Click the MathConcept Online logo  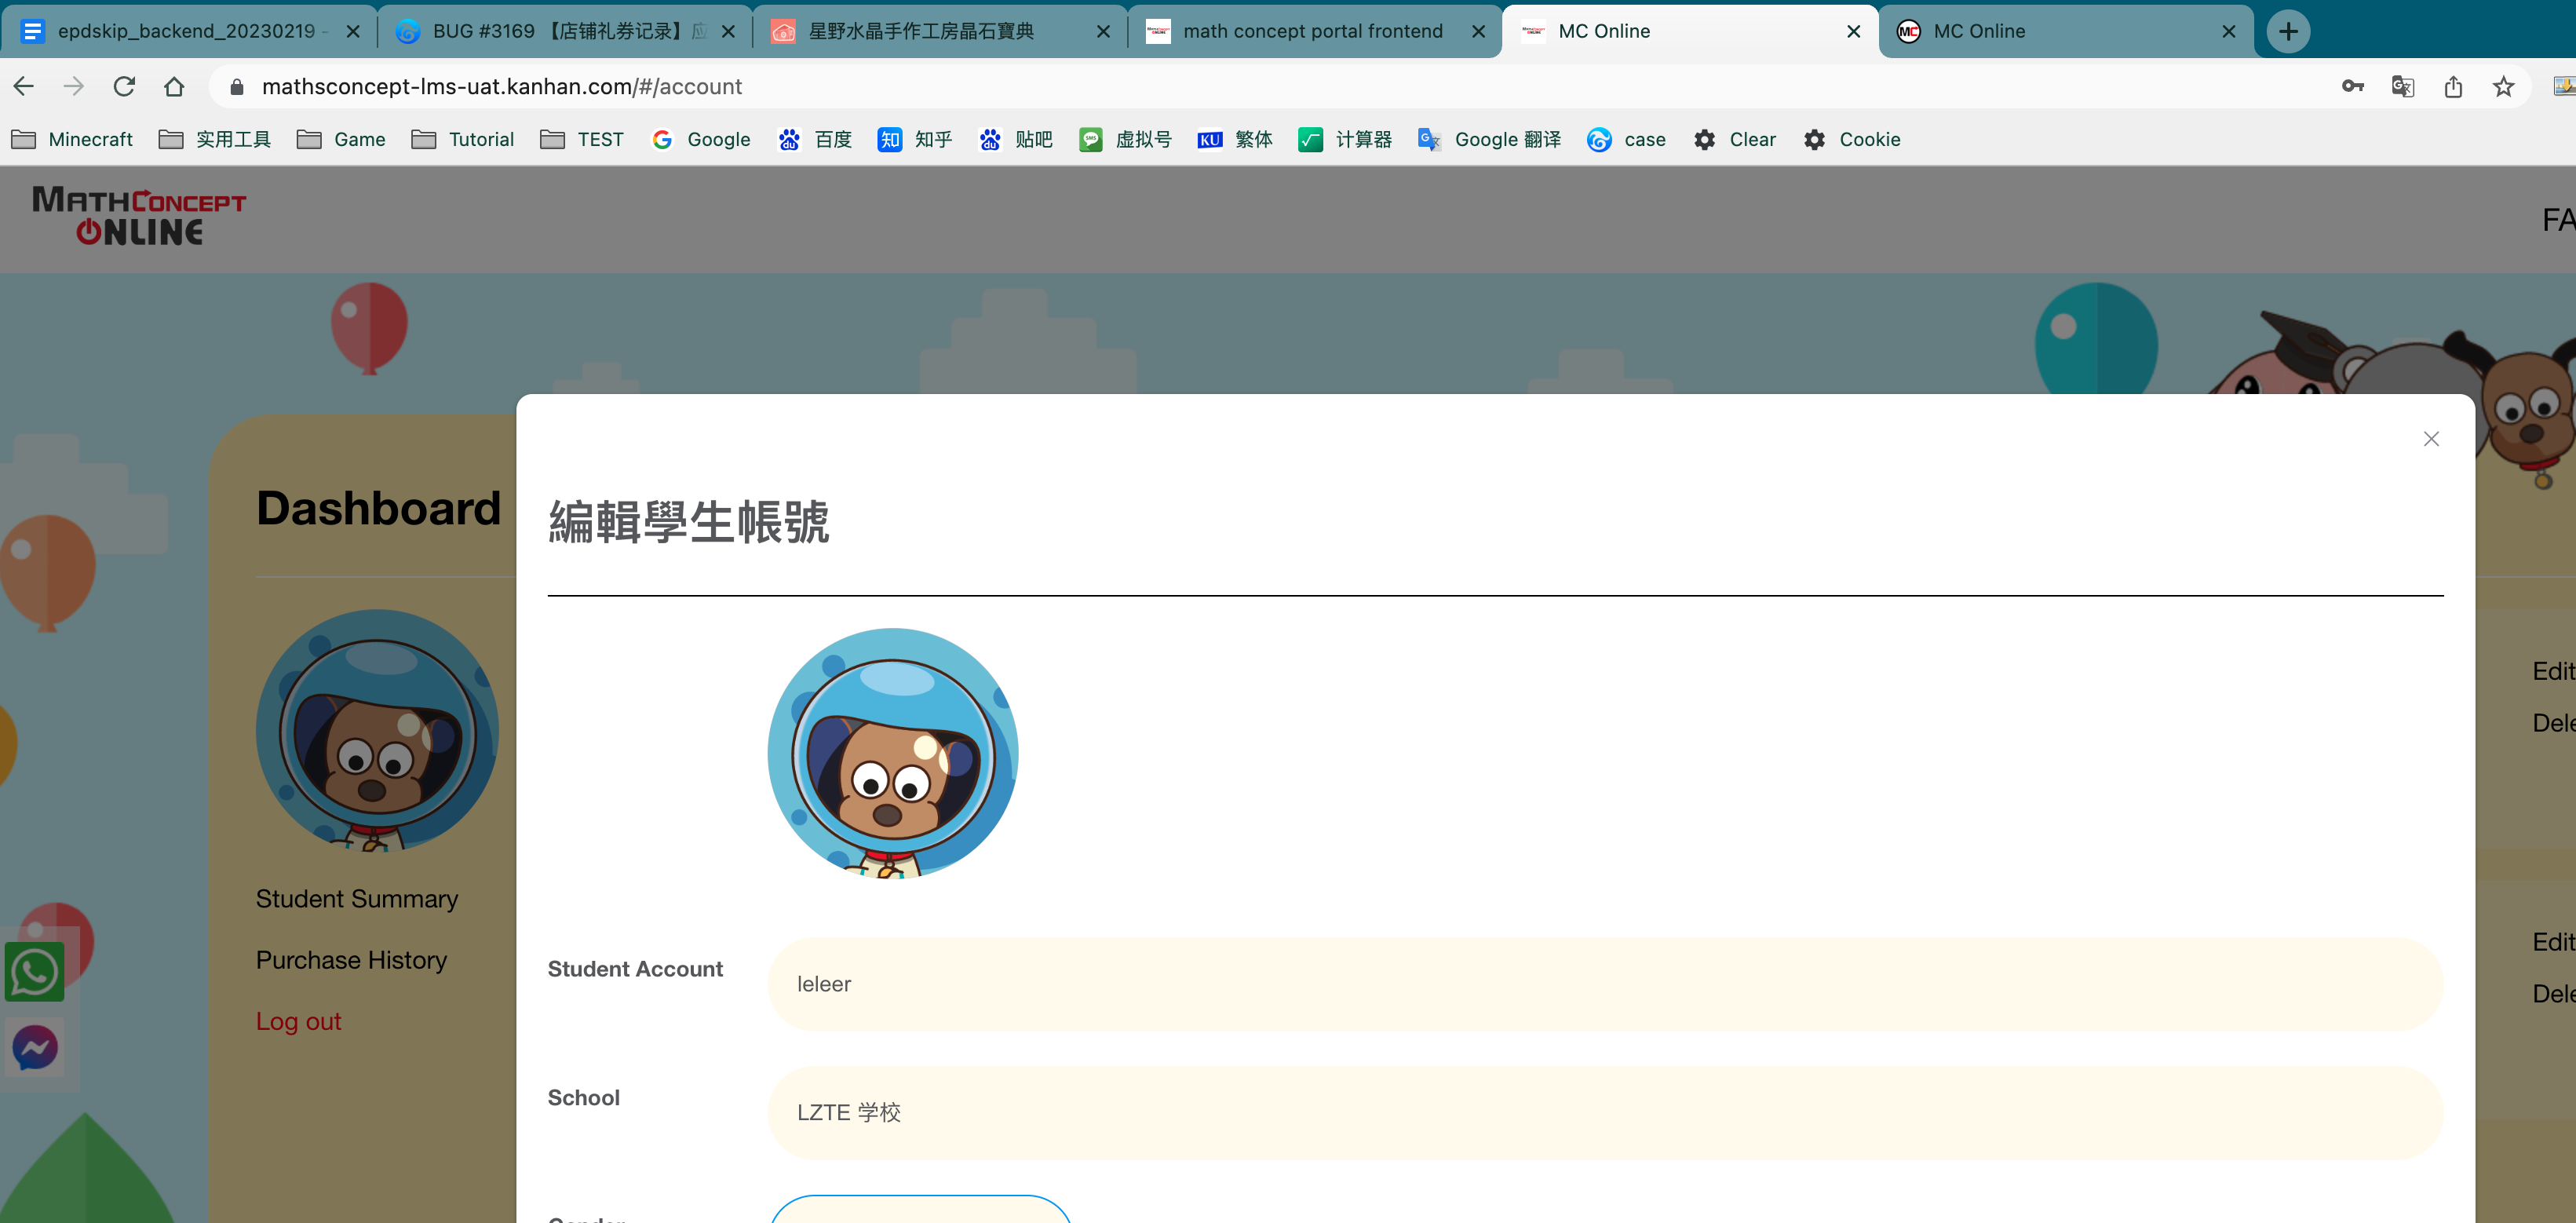138,217
